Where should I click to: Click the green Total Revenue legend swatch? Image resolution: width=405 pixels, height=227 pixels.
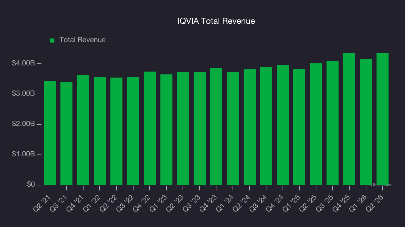53,40
